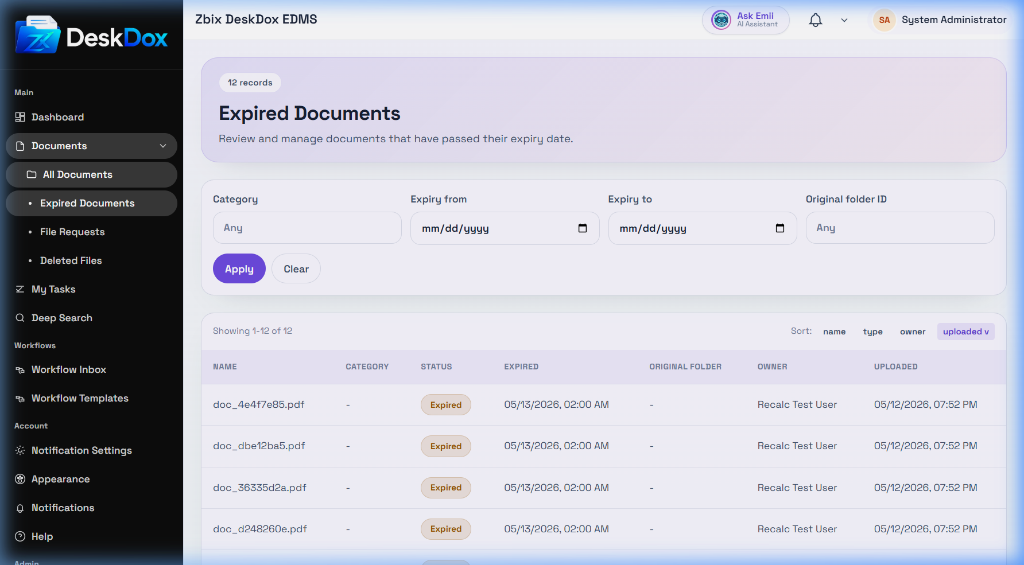Screen dimensions: 1024x565
Task: Open the Expiry from calendar picker icon
Action: (583, 228)
